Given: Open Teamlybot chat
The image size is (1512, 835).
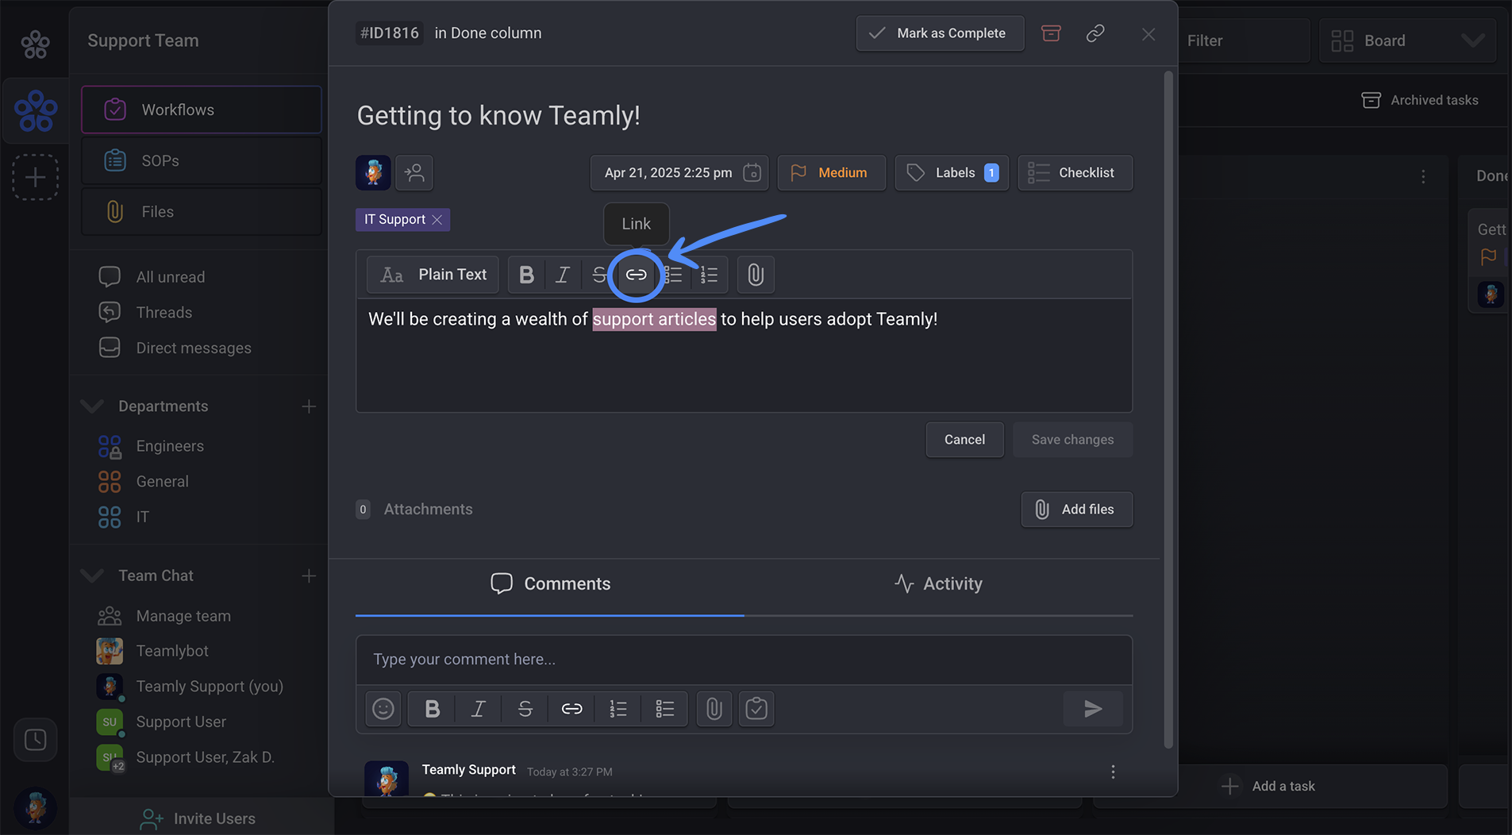Looking at the screenshot, I should coord(171,651).
